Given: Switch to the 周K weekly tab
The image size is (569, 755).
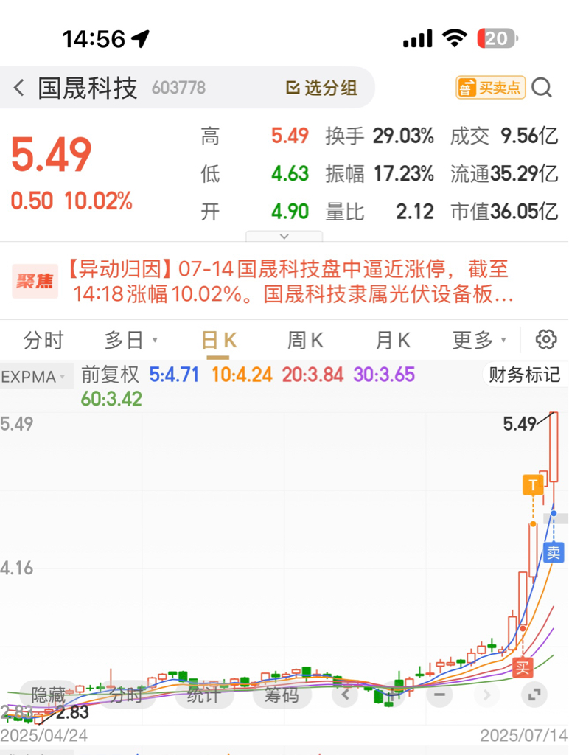Looking at the screenshot, I should pyautogui.click(x=305, y=341).
